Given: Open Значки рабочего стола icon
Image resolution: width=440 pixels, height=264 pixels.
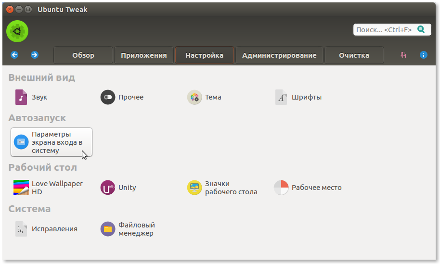Looking at the screenshot, I should [x=194, y=188].
